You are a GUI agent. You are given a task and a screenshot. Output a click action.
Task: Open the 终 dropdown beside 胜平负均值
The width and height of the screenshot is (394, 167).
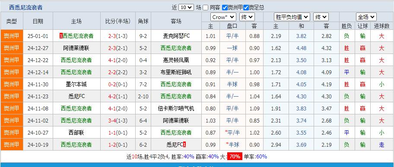point(321,17)
